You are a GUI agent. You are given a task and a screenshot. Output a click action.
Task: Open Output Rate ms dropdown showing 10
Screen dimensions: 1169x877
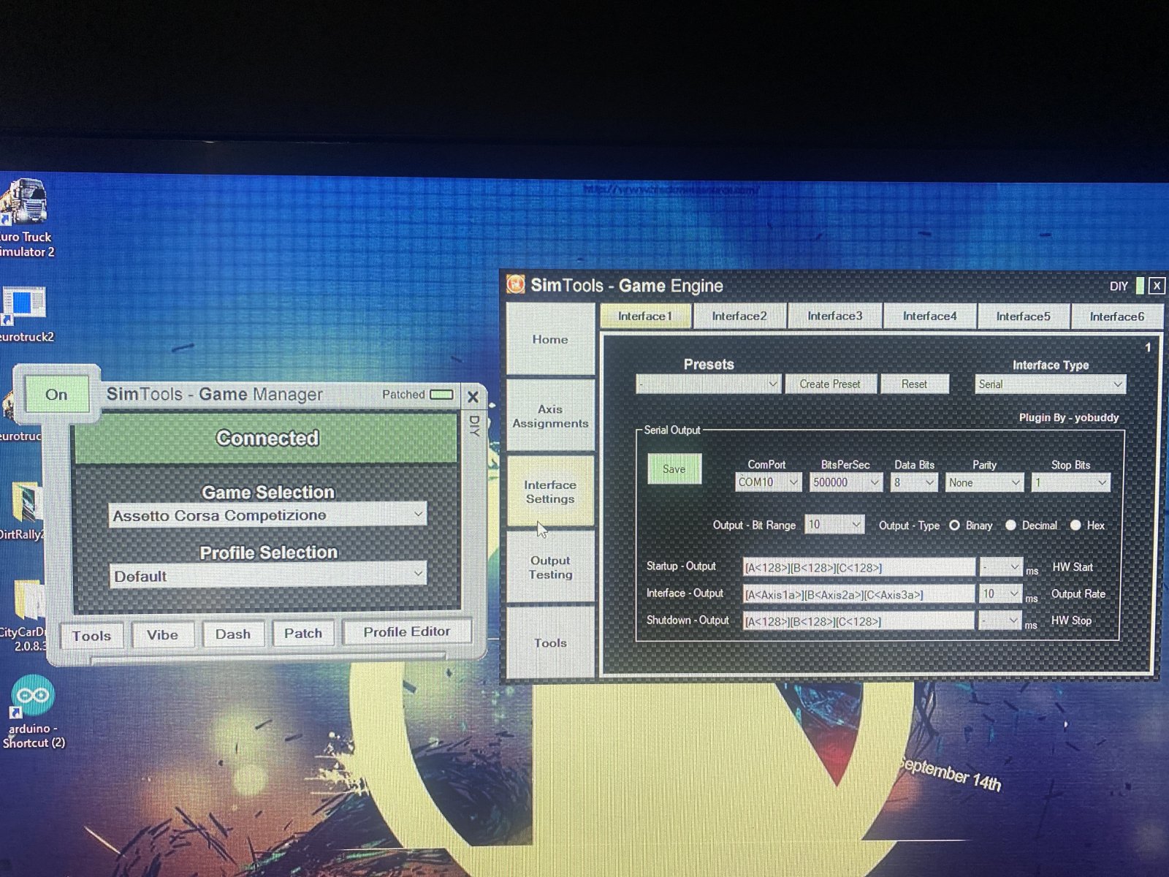1000,594
